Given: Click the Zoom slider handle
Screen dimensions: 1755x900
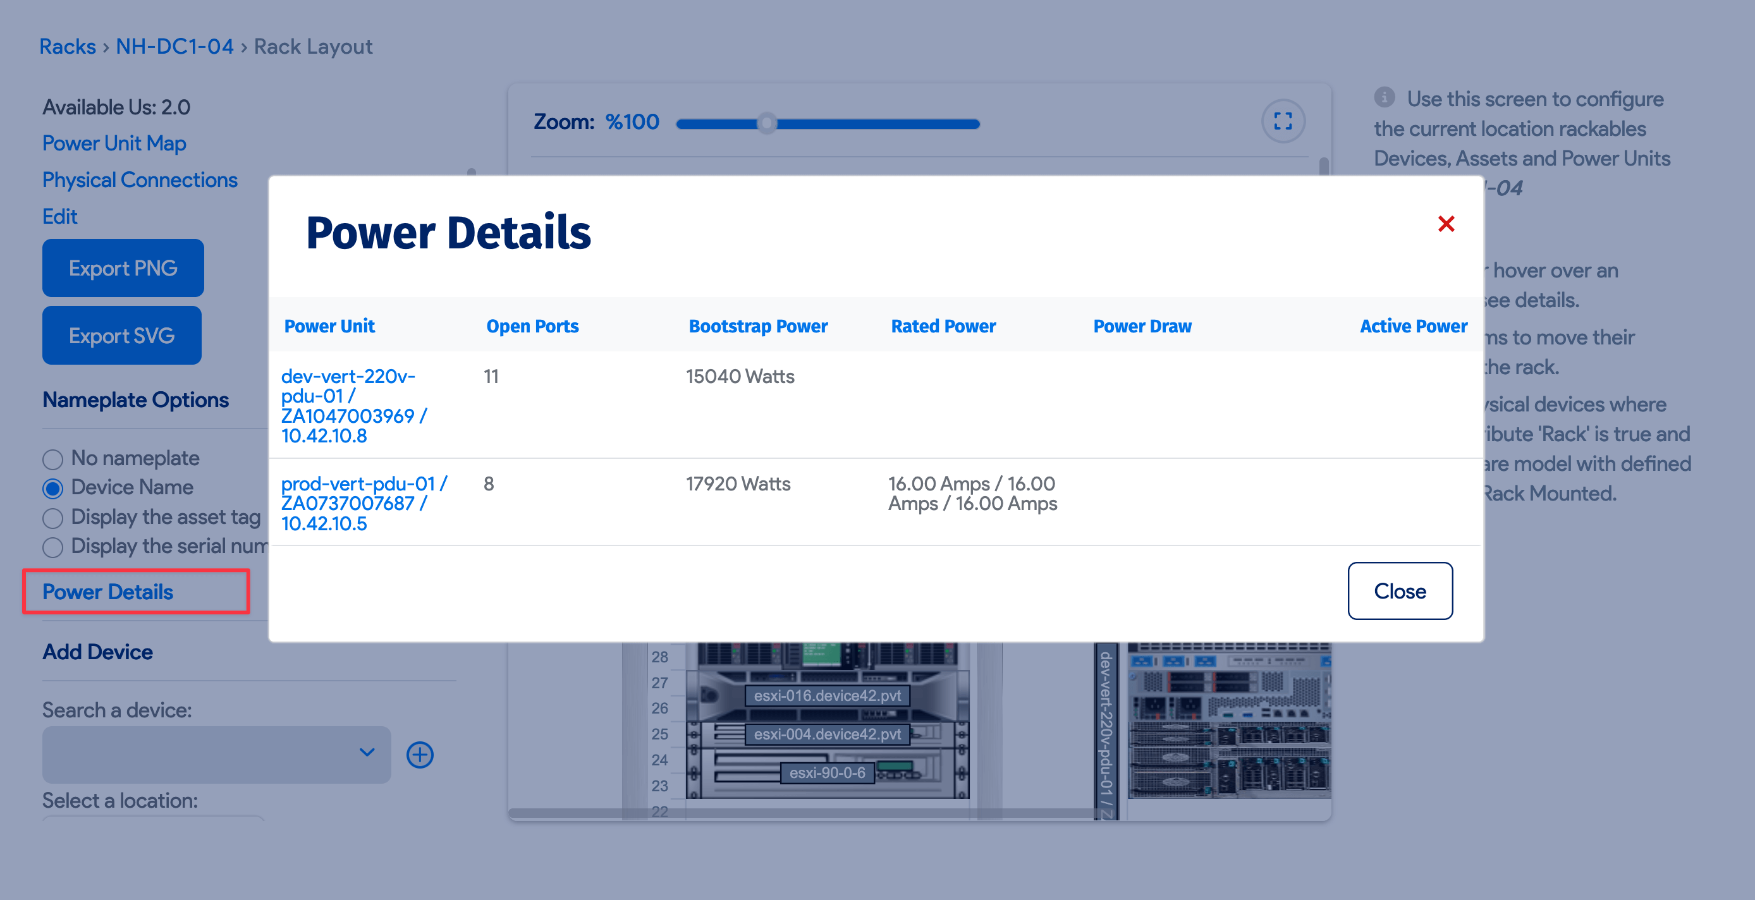Looking at the screenshot, I should (x=766, y=123).
